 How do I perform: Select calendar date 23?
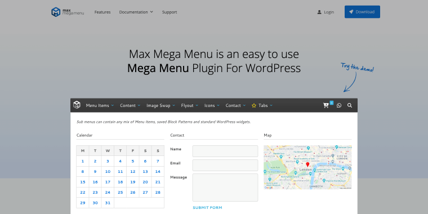[95, 193]
